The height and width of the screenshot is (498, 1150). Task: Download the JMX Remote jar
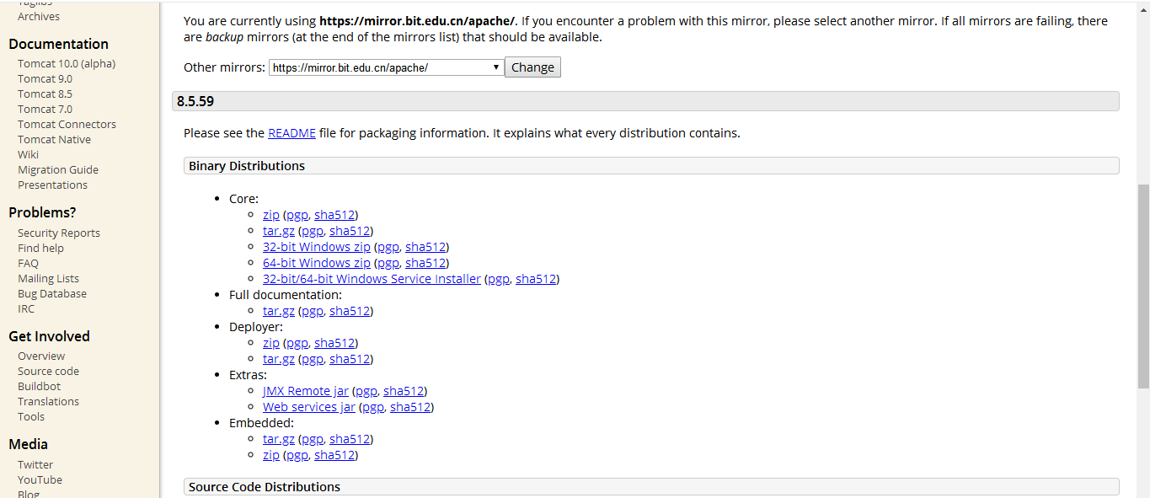(x=305, y=391)
